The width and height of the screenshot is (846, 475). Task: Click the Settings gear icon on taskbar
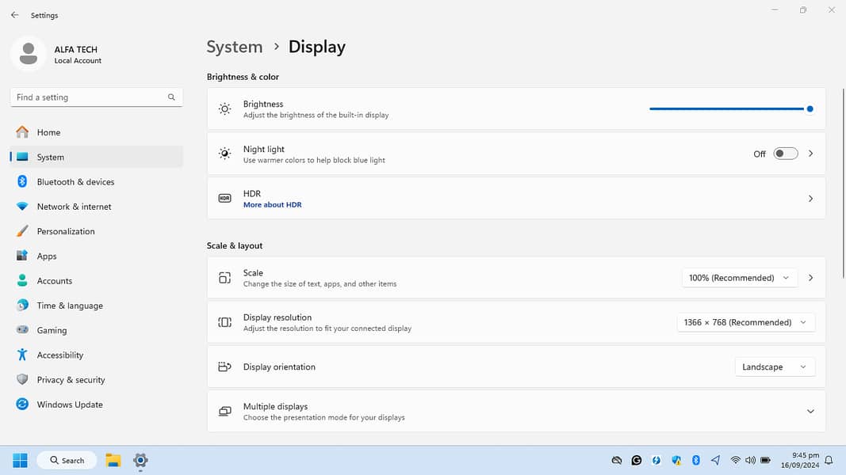click(140, 460)
